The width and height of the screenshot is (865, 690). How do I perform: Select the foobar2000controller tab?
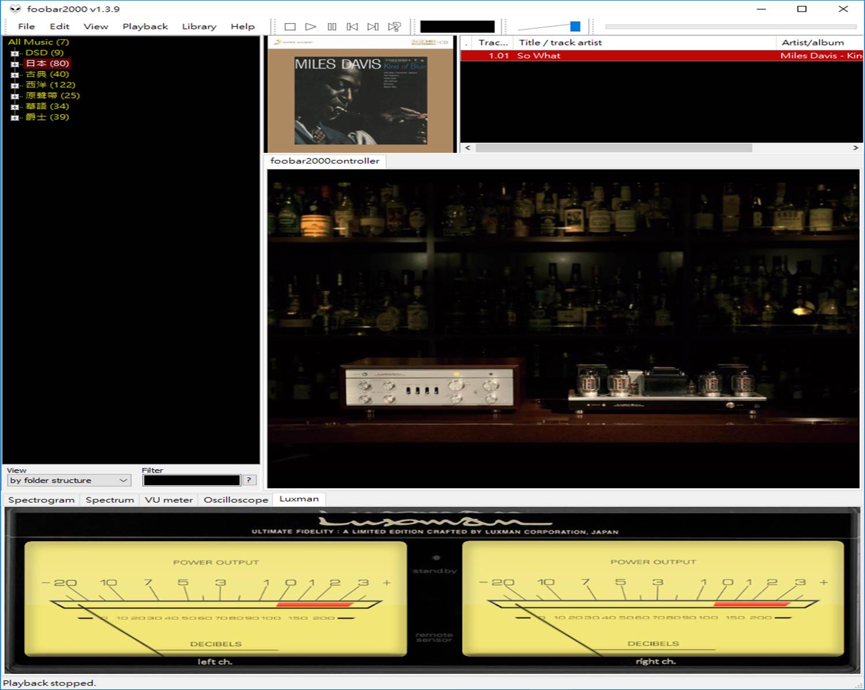[x=325, y=161]
